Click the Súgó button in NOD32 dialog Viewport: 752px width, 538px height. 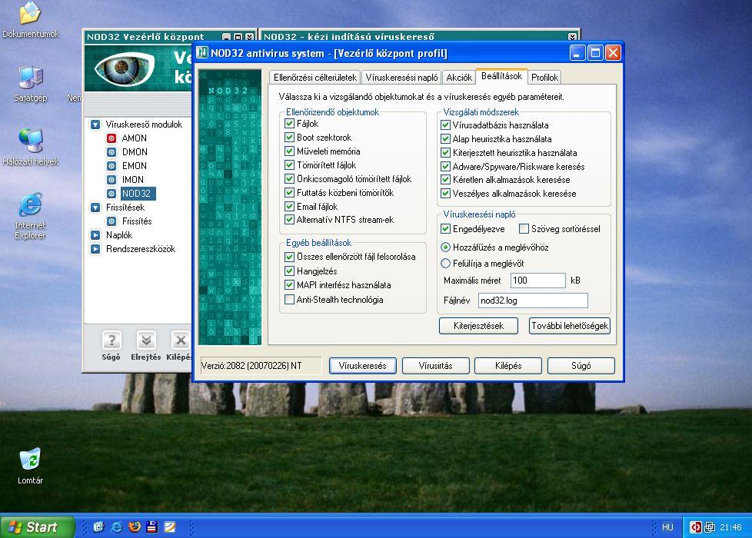581,366
